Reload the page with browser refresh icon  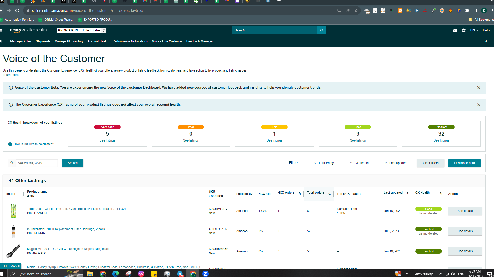[17, 10]
